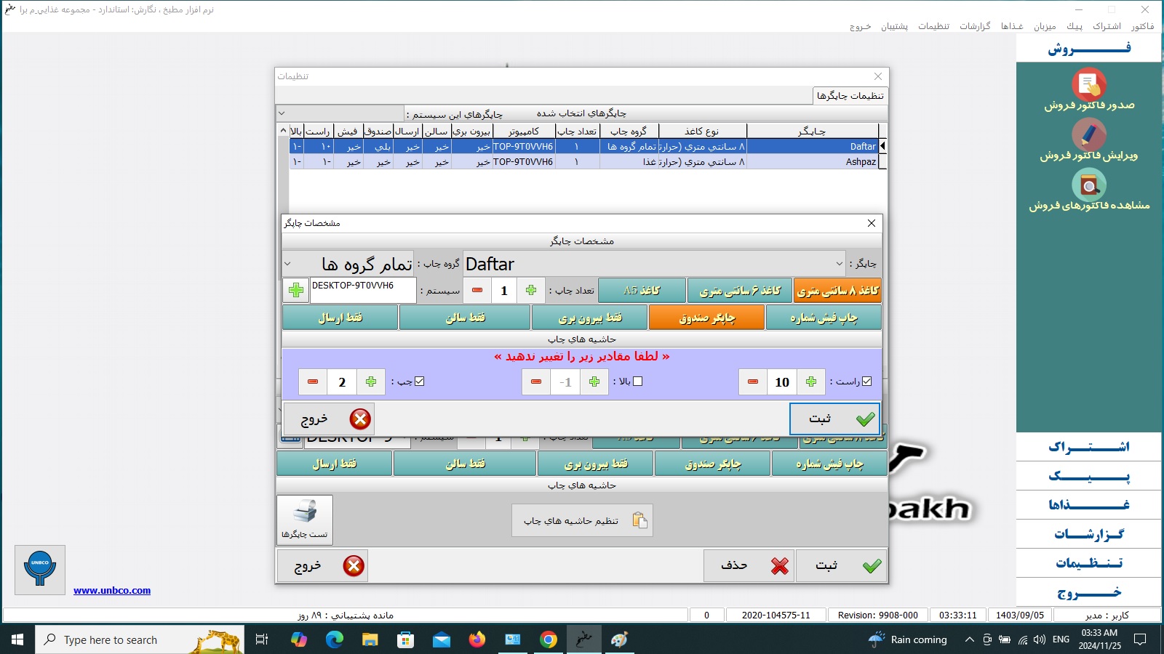This screenshot has width=1164, height=654.
Task: Open the گزارشات sidebar section
Action: pyautogui.click(x=1089, y=534)
